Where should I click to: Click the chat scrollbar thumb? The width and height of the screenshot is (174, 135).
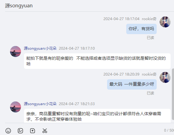173,94
